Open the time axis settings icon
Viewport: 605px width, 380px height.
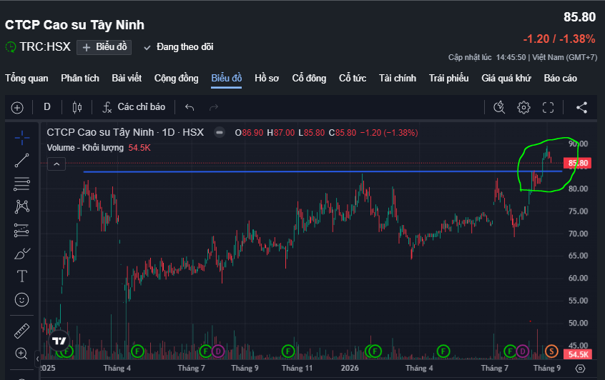580,369
